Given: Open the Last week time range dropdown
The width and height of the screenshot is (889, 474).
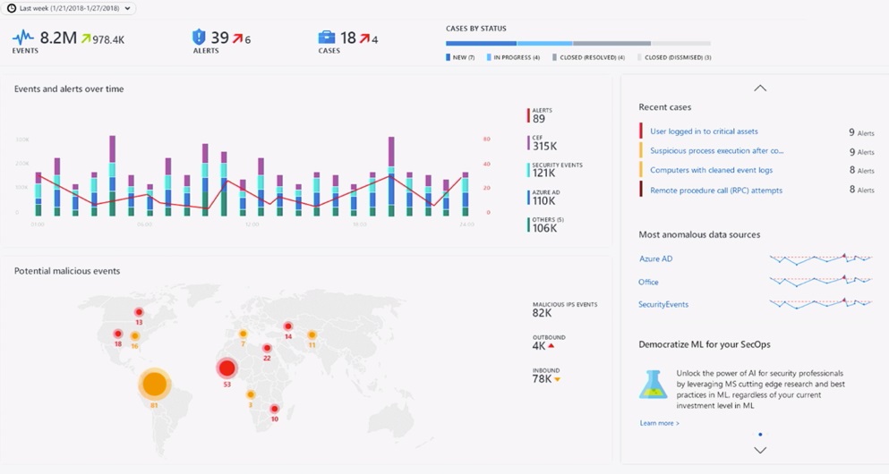Looking at the screenshot, I should point(69,8).
